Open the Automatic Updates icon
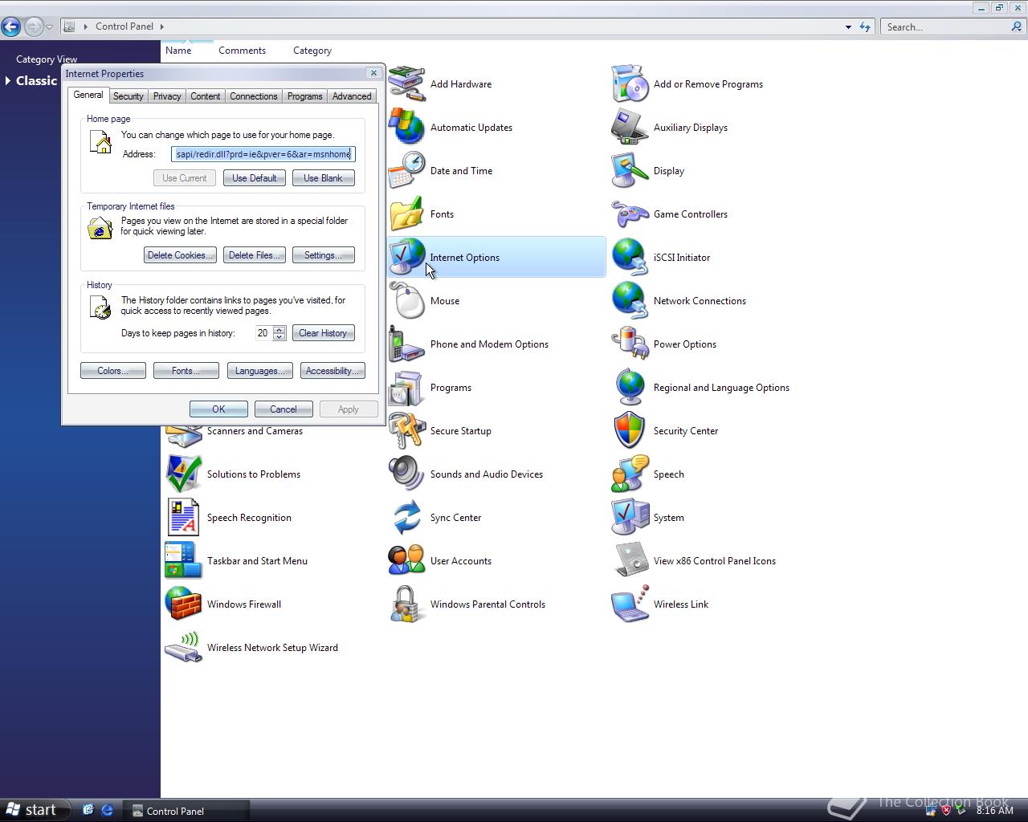The image size is (1028, 822). coord(406,127)
